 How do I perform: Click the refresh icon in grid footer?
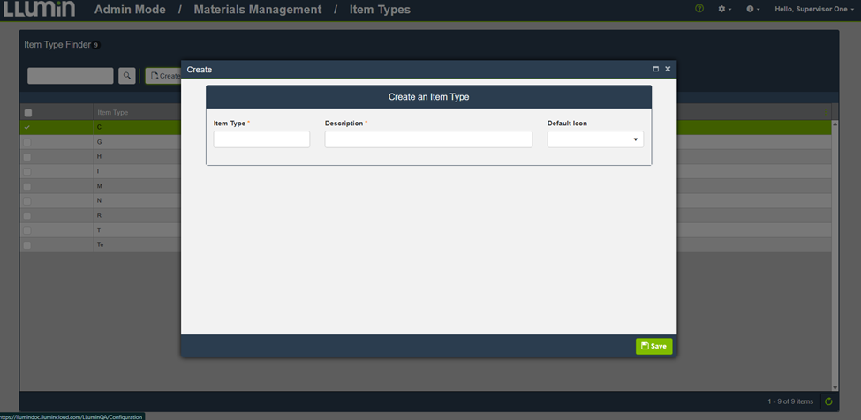click(x=828, y=401)
